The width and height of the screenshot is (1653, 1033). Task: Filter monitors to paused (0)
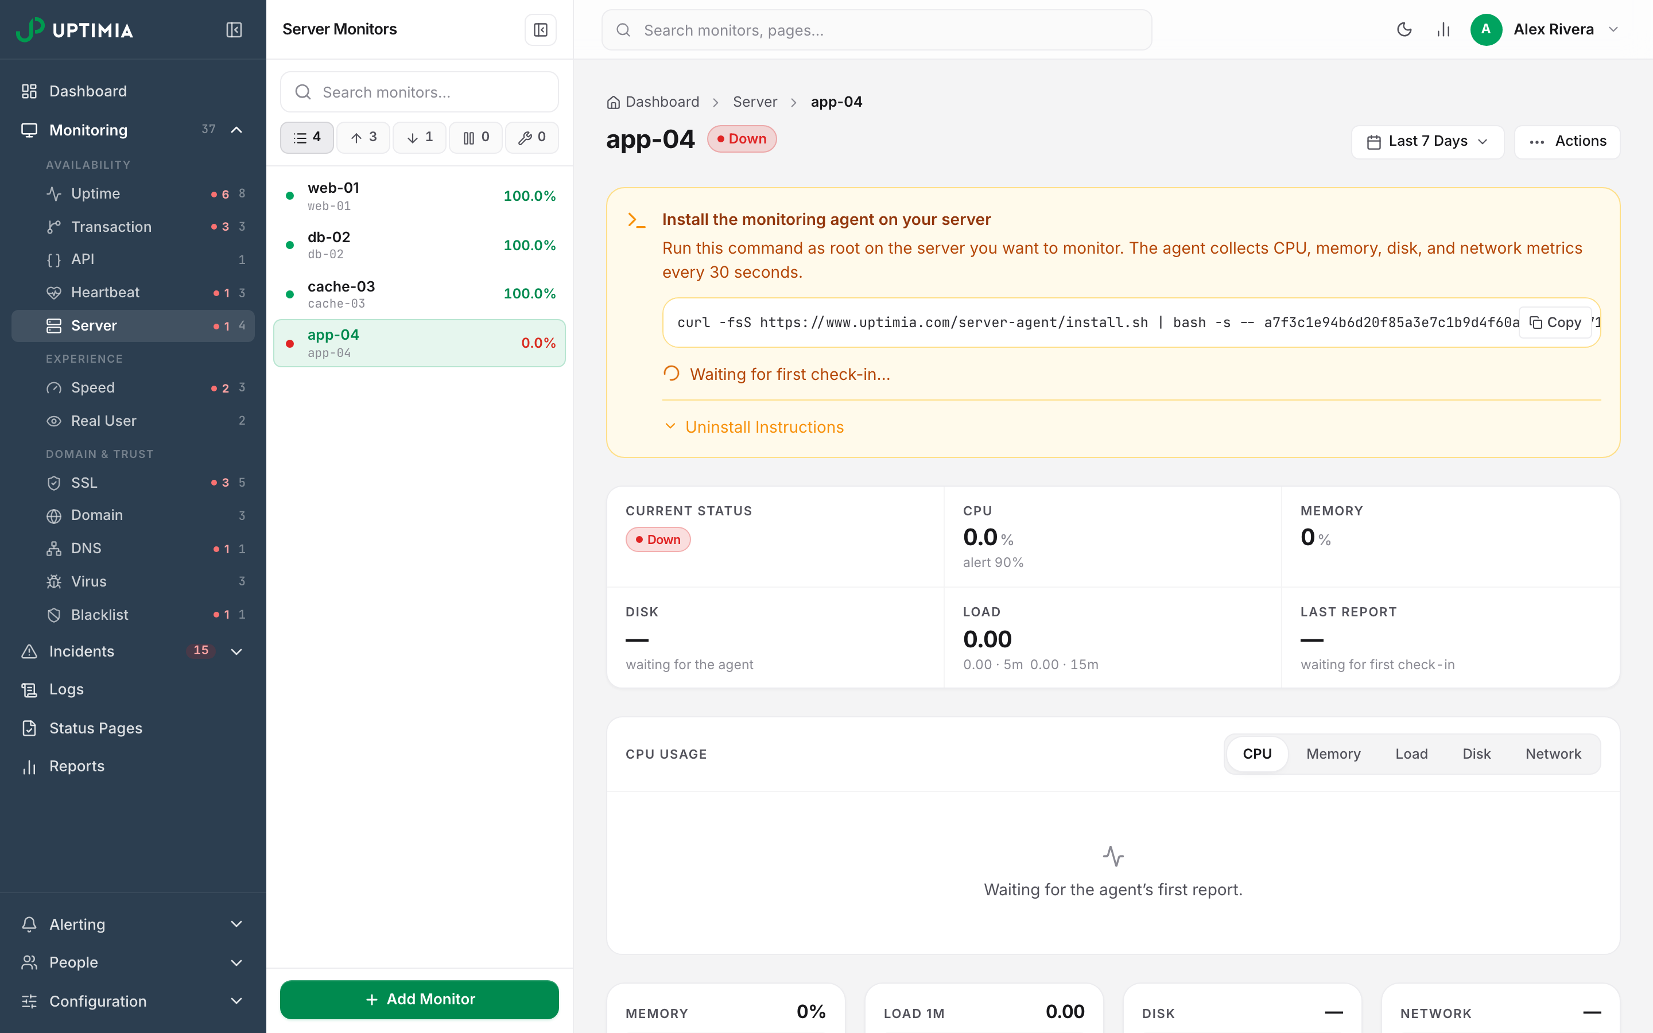point(475,137)
